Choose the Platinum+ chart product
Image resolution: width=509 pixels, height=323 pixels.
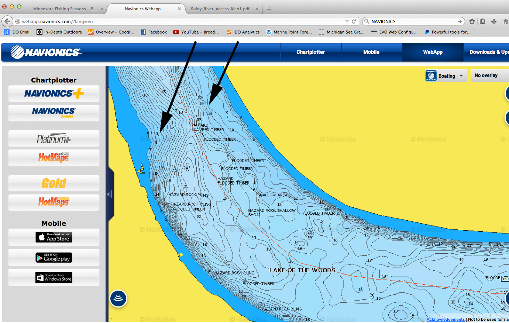[x=54, y=138]
